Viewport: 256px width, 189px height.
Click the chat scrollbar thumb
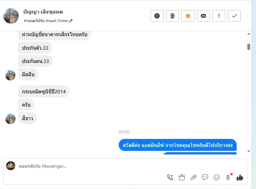coord(249,47)
